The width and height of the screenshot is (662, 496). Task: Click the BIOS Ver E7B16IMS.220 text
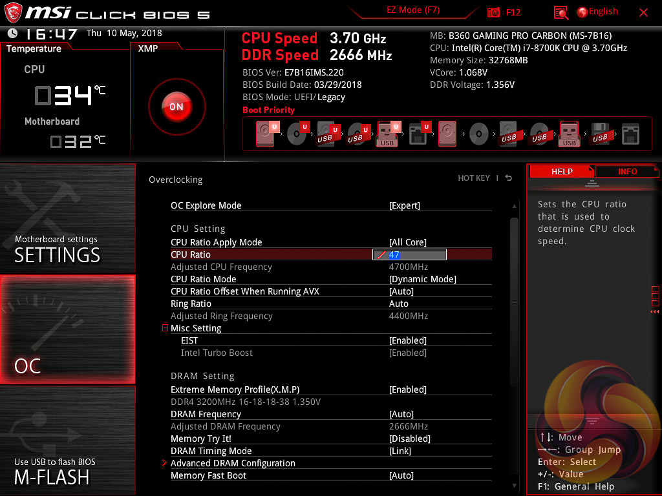tap(293, 72)
